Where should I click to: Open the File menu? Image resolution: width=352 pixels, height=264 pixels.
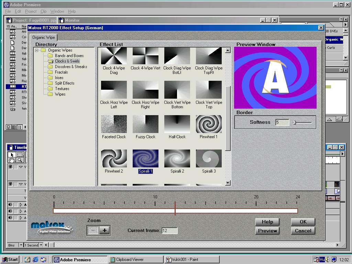point(8,11)
